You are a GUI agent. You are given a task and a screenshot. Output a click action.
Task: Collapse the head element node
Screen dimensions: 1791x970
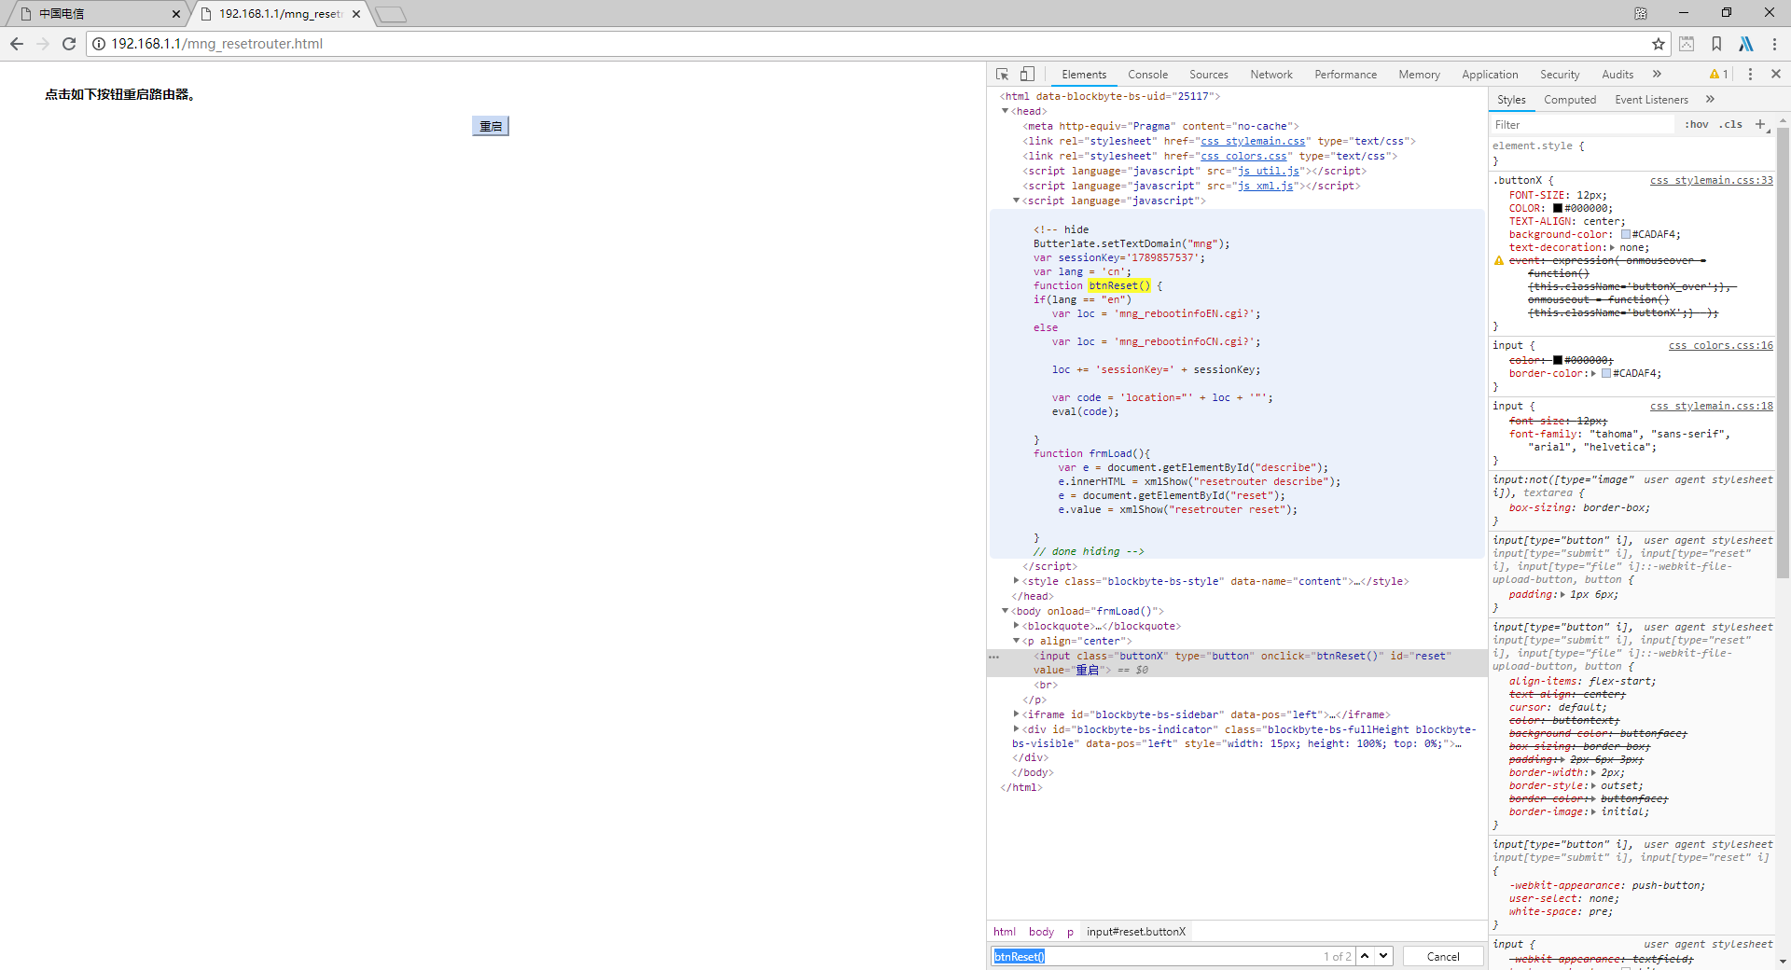(x=1005, y=111)
